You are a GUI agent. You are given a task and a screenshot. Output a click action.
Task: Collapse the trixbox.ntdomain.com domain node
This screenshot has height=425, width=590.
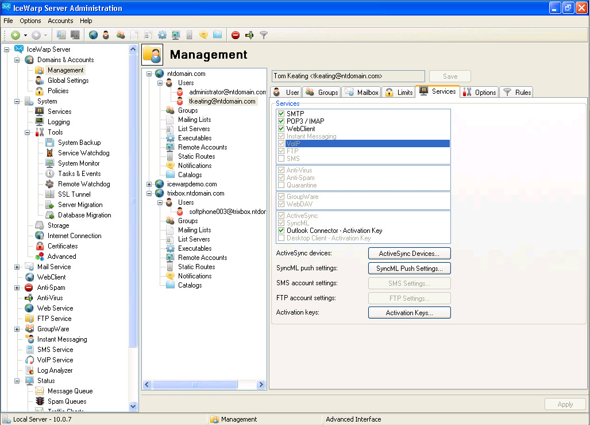[149, 193]
